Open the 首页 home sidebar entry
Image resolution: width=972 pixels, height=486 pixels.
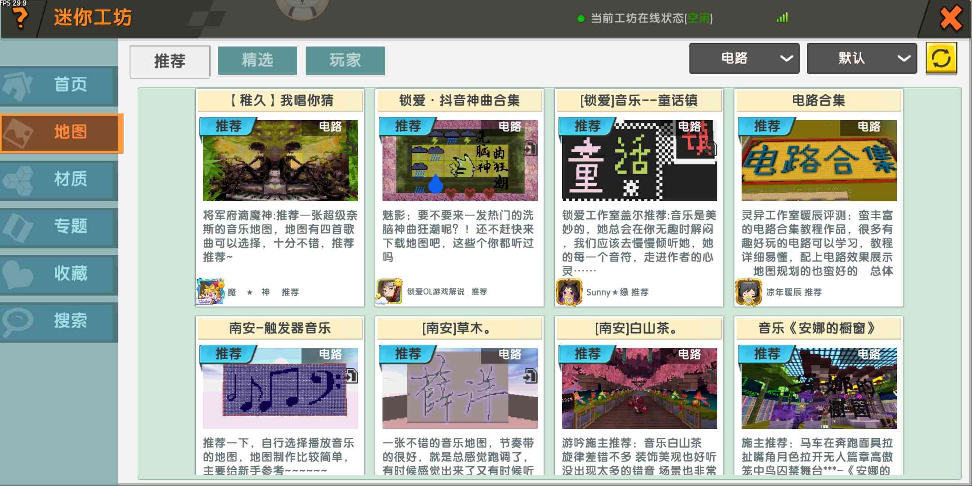[x=59, y=85]
